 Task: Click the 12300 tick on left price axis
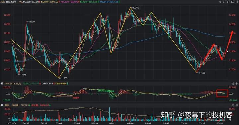point(7,15)
